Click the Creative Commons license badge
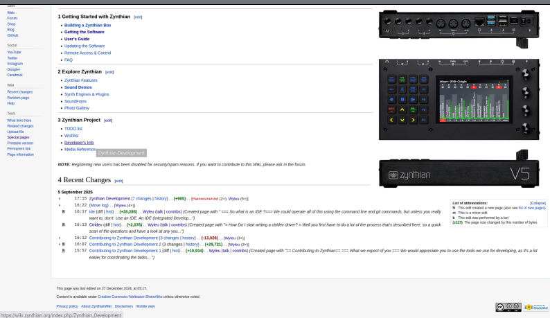Viewport: 550px width, 318px height. click(x=508, y=307)
